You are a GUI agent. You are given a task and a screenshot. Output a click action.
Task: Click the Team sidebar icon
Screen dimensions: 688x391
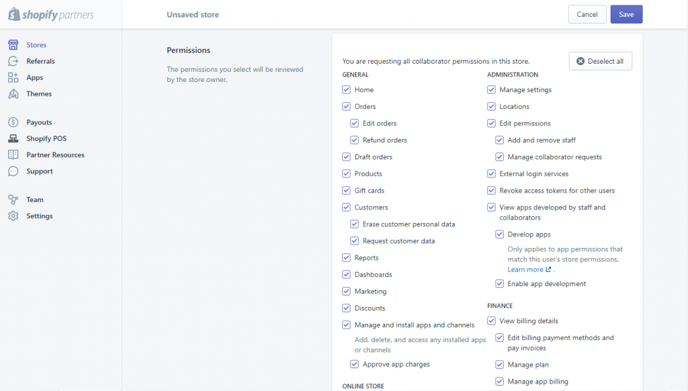[x=13, y=200]
